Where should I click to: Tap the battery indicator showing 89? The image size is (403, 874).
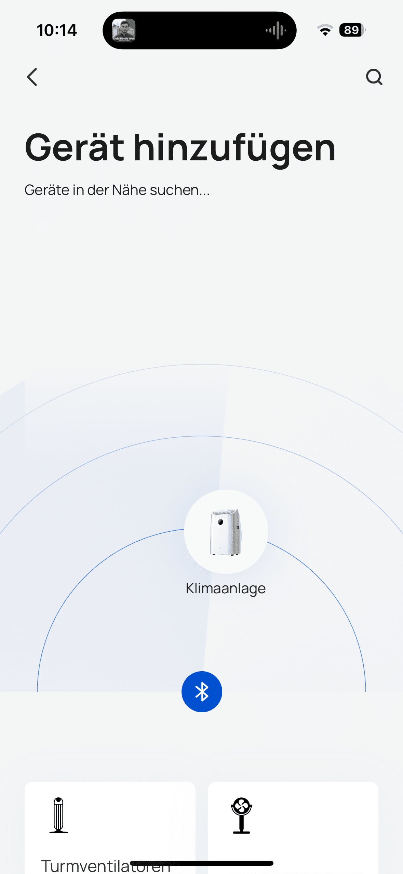352,30
